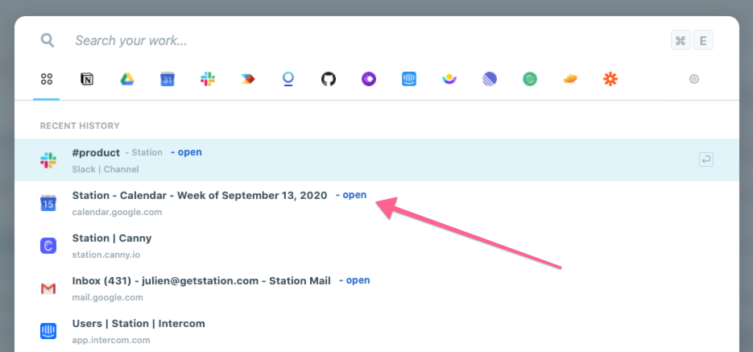Viewport: 753px width, 352px height.
Task: Filter by the red and blue arrow app icon
Action: (248, 79)
